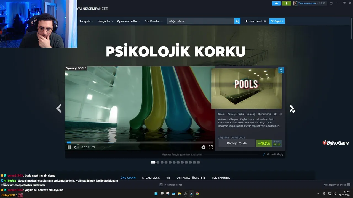The image size is (353, 198).
Task: Go to next carousel item arrow
Action: tap(292, 108)
